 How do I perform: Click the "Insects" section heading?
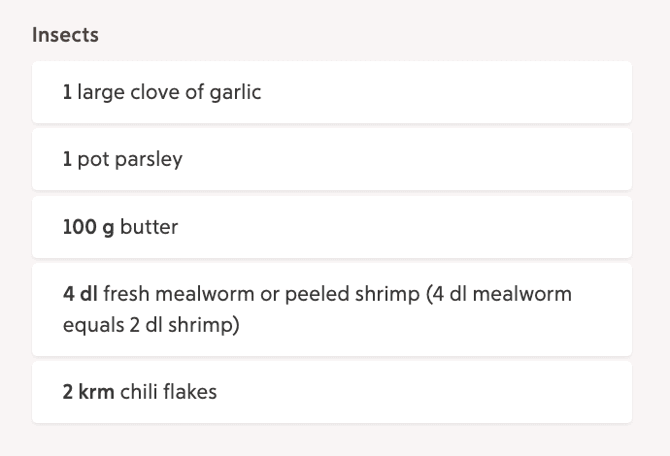tap(65, 35)
